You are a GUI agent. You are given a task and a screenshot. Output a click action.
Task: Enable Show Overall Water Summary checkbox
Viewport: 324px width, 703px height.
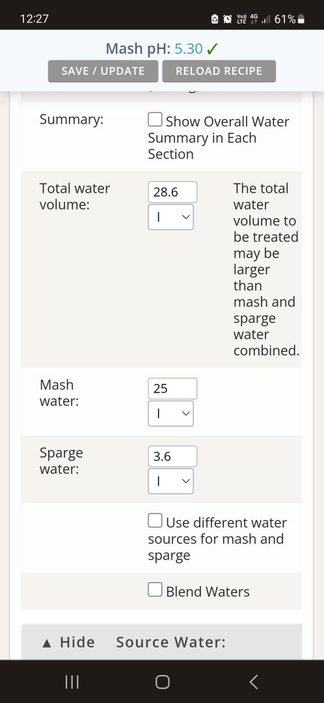155,120
